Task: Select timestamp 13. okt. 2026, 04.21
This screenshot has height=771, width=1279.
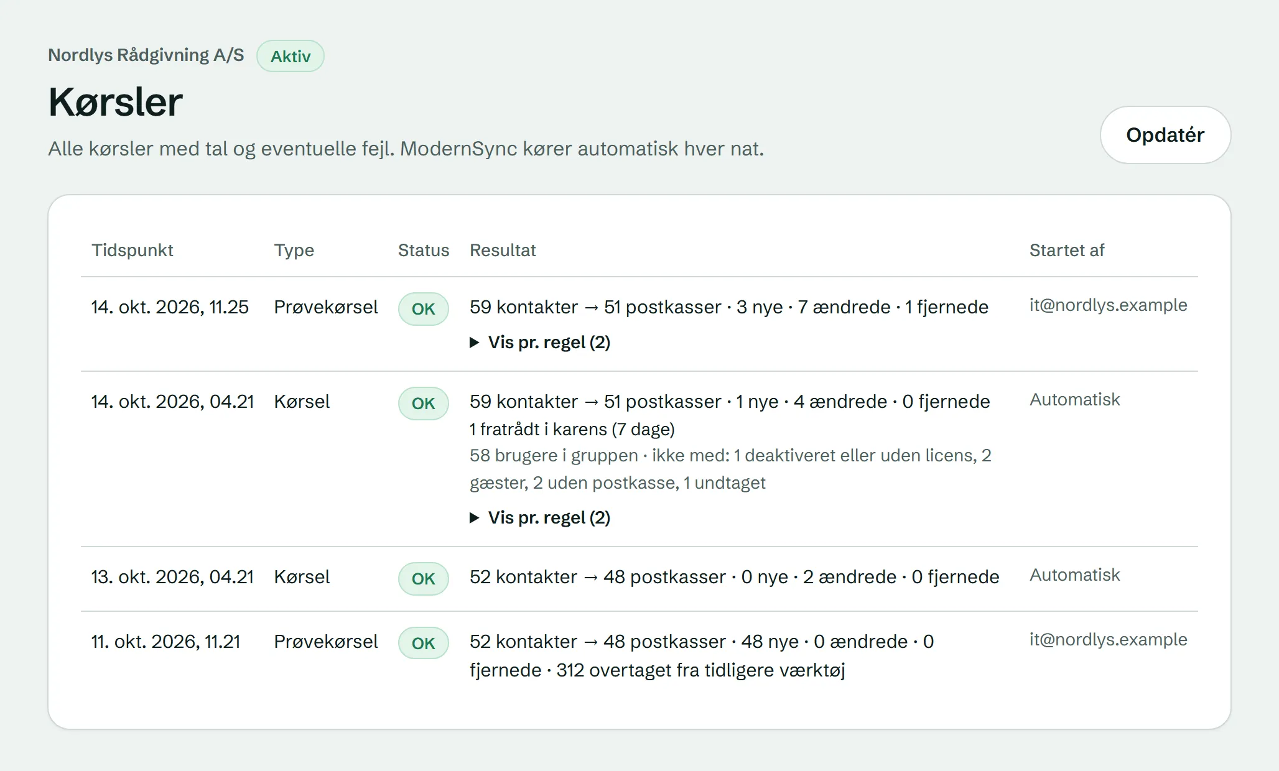Action: point(173,577)
